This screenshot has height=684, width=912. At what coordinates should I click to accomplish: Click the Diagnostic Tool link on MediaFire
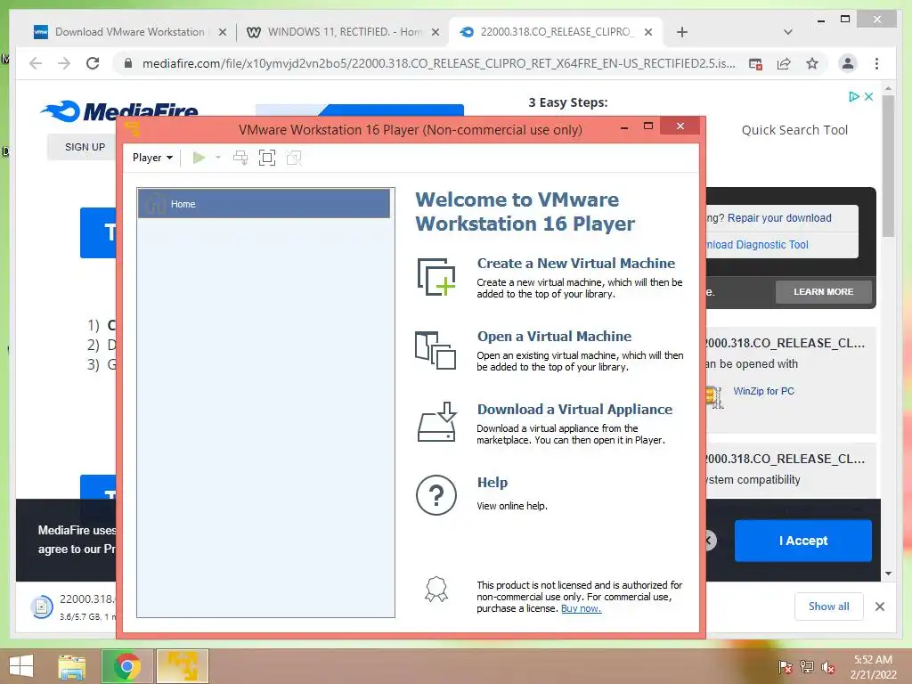coord(757,245)
